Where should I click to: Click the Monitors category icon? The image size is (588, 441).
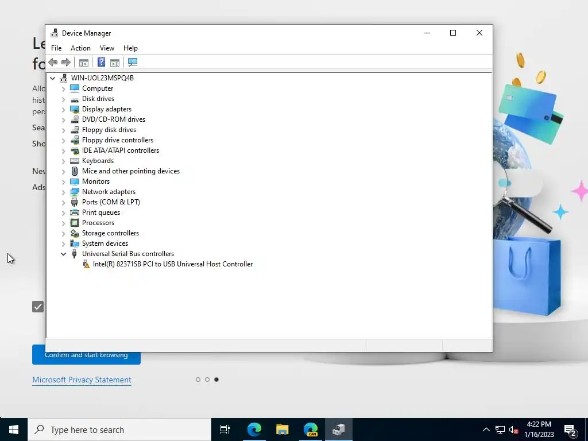tap(75, 181)
